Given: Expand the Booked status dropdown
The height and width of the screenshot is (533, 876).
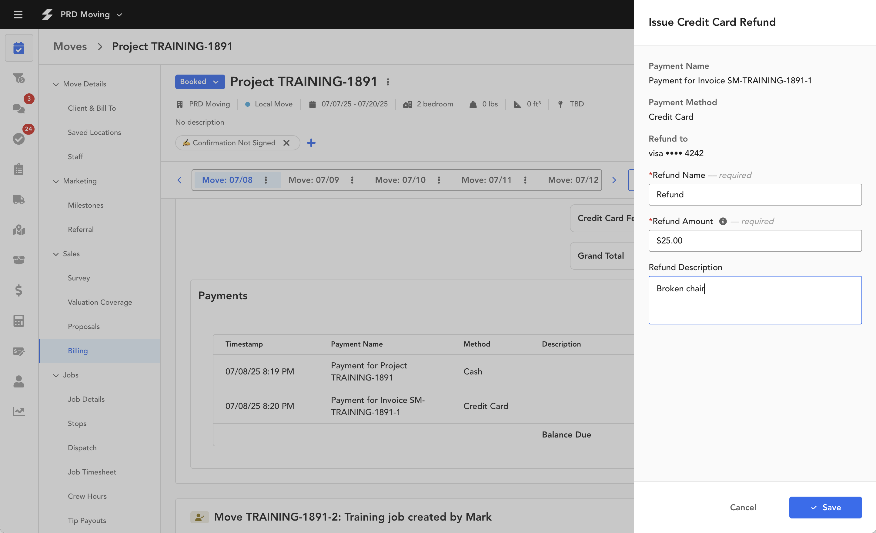Looking at the screenshot, I should 200,82.
